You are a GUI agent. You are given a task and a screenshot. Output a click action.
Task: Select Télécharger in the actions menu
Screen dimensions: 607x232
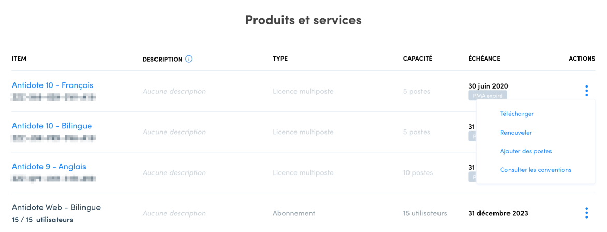pos(517,114)
